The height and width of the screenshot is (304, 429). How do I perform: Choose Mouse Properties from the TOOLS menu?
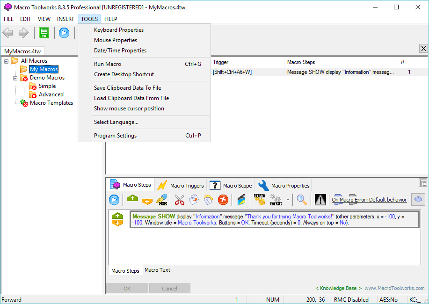click(144, 40)
